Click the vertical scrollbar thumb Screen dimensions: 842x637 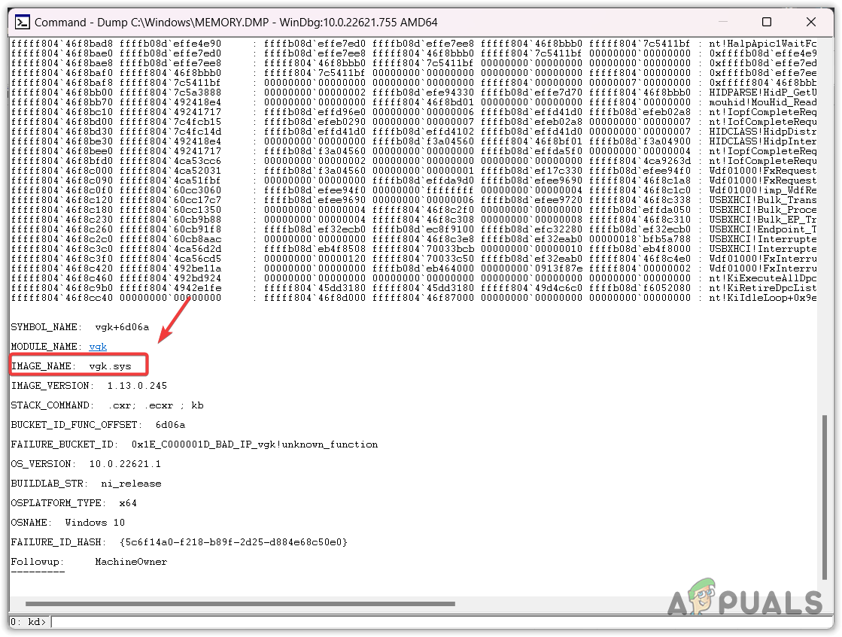click(x=824, y=497)
